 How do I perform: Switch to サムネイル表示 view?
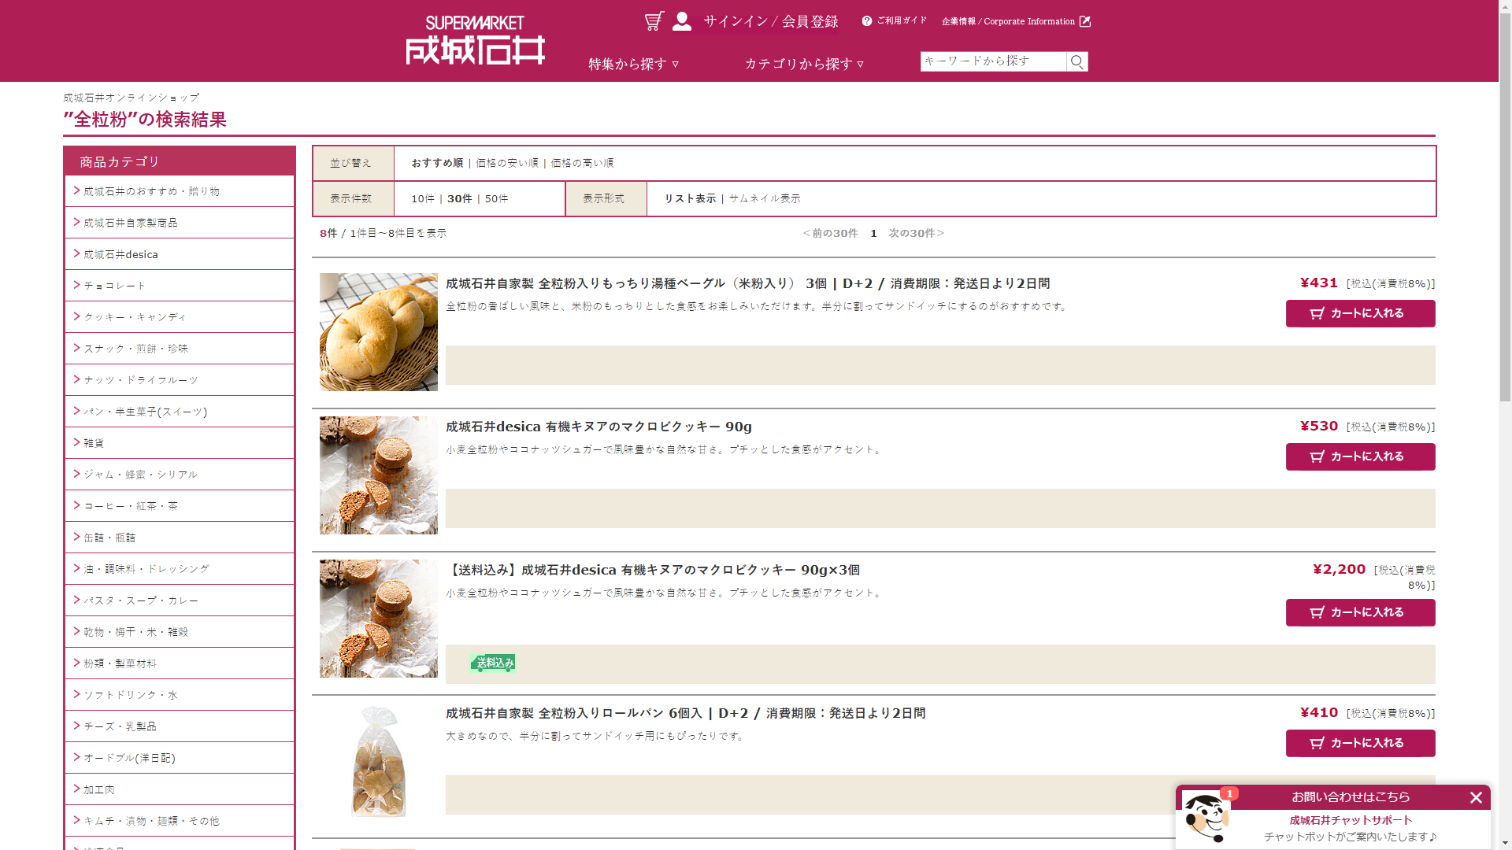[x=764, y=198]
